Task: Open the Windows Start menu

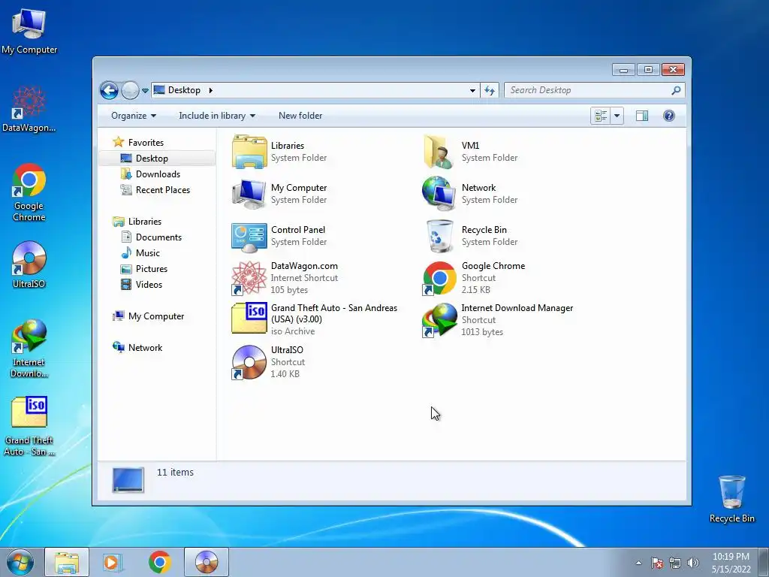Action: coord(20,562)
